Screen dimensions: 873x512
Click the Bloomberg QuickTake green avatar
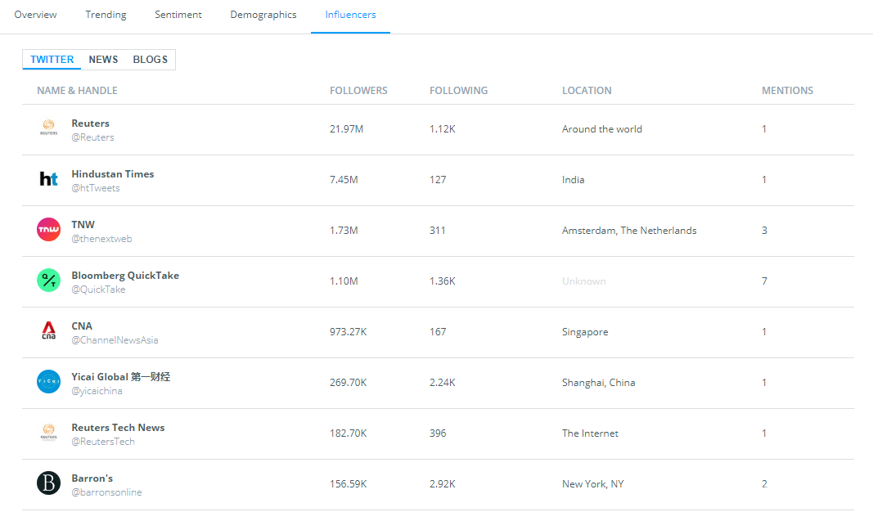(48, 280)
